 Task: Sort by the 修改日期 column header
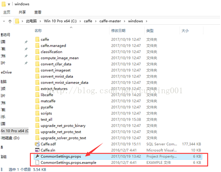point(118,31)
